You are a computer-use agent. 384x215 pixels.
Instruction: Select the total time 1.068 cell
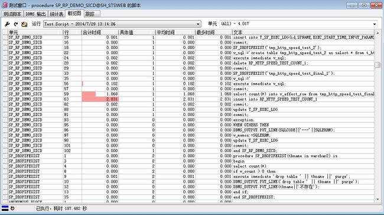point(100,94)
